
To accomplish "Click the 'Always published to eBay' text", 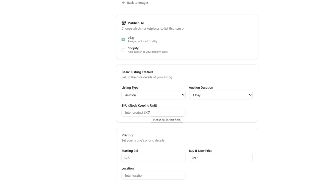I will [143, 41].
